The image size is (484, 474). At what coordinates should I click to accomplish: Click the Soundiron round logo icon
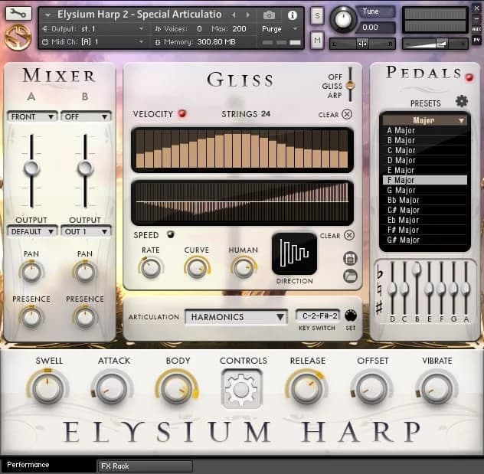coord(18,38)
